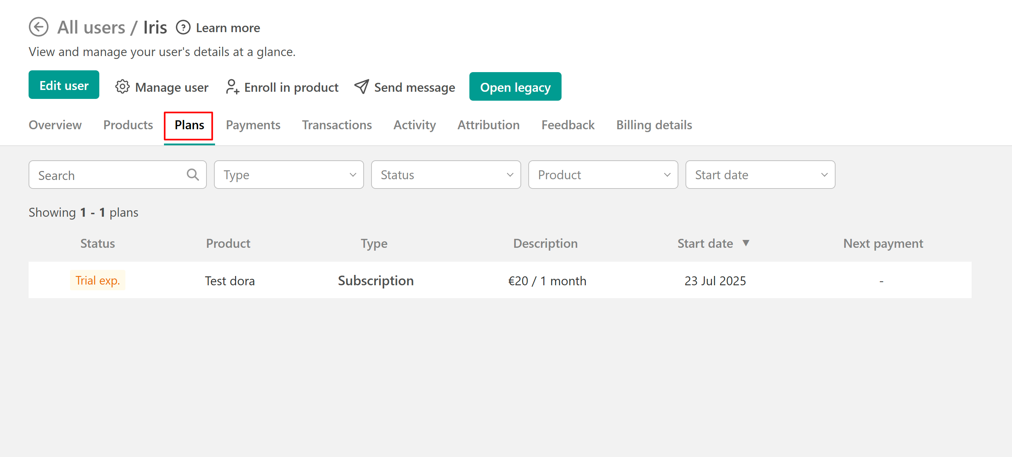Click the Manage user gear icon

click(x=122, y=87)
